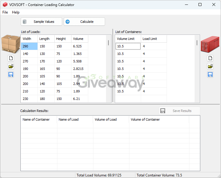Image resolution: width=221 pixels, height=178 pixels.
Task: Save containers list with right floppy disk icon
Action: pyautogui.click(x=210, y=74)
